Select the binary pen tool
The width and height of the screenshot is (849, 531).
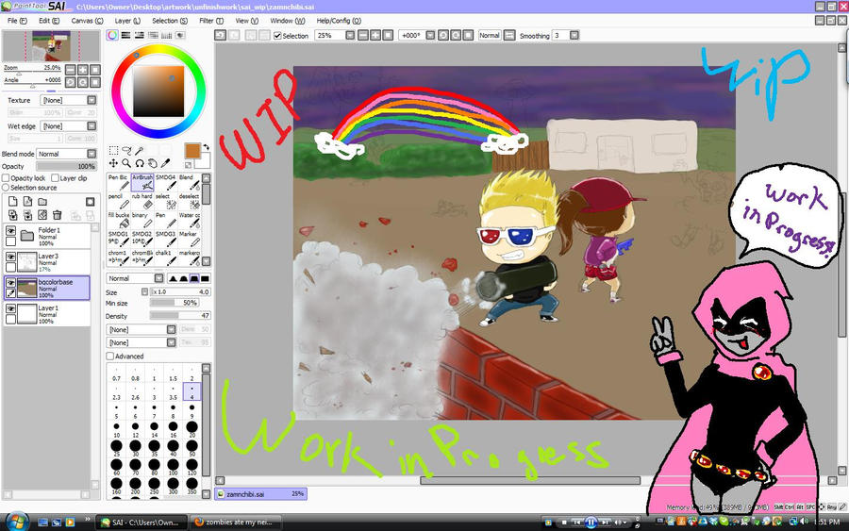tap(141, 220)
